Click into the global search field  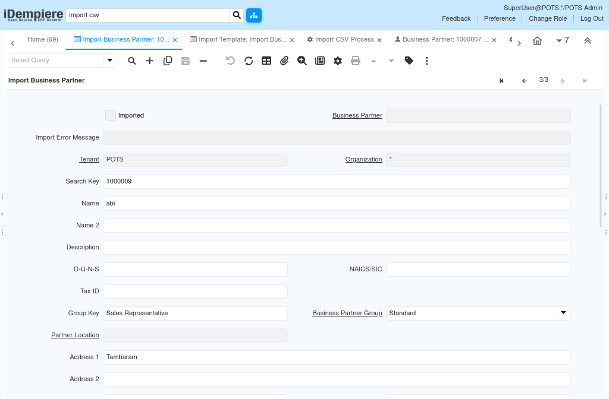(x=148, y=15)
